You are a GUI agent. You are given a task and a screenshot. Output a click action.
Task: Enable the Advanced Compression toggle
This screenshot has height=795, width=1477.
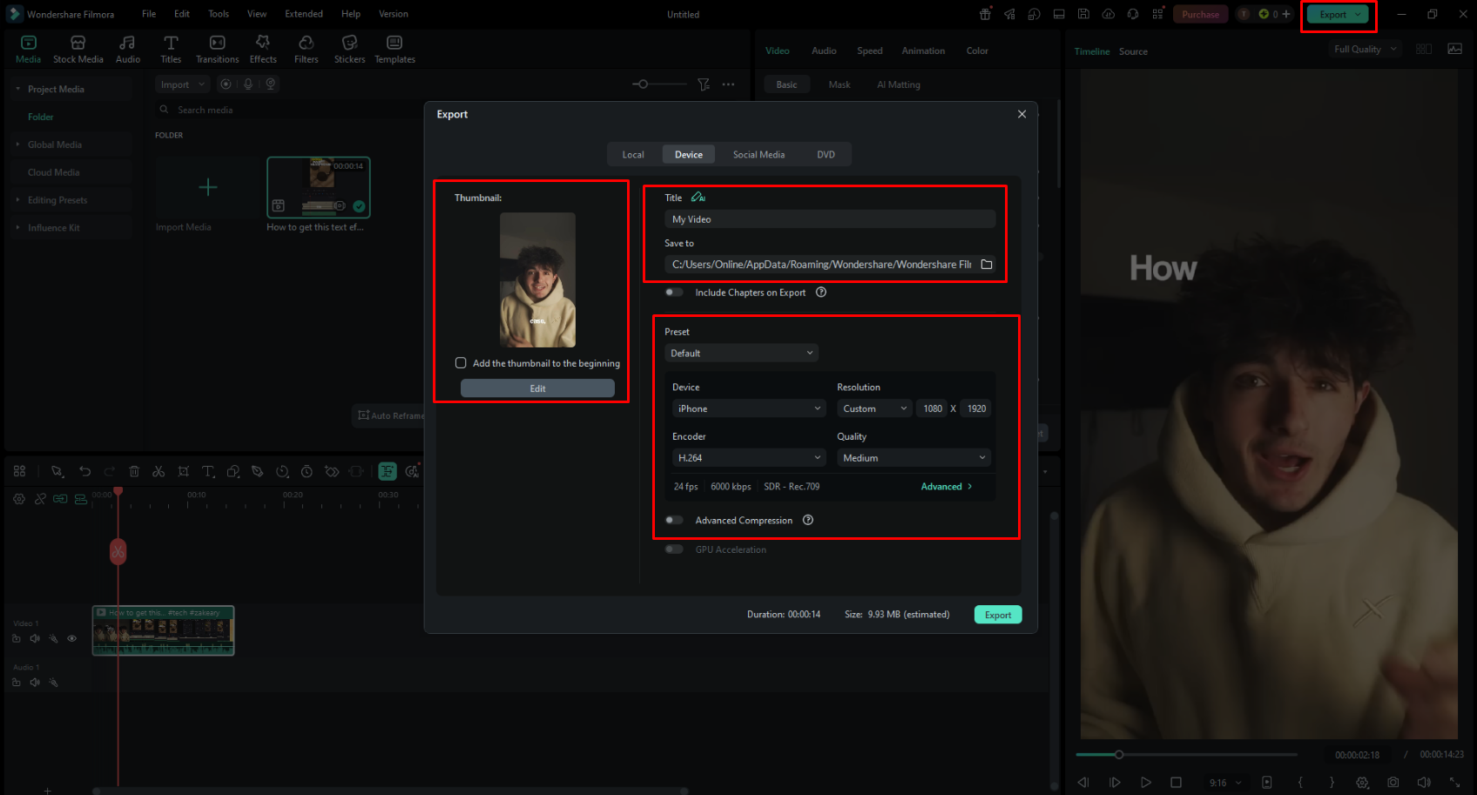[x=674, y=520]
